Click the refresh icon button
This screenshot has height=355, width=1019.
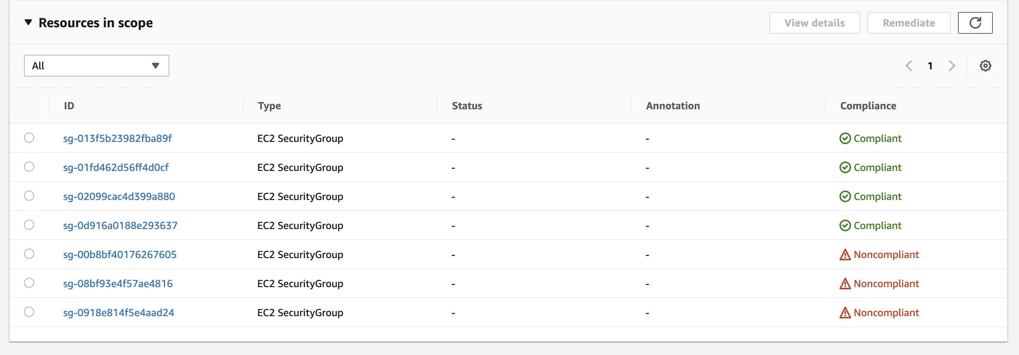[x=975, y=23]
